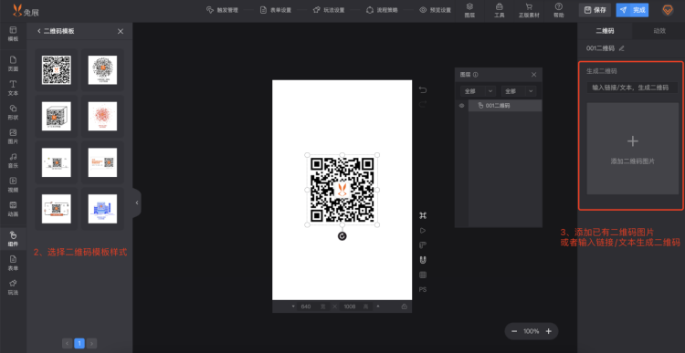Open the 帮助 help icon
The width and height of the screenshot is (685, 353).
pos(558,10)
